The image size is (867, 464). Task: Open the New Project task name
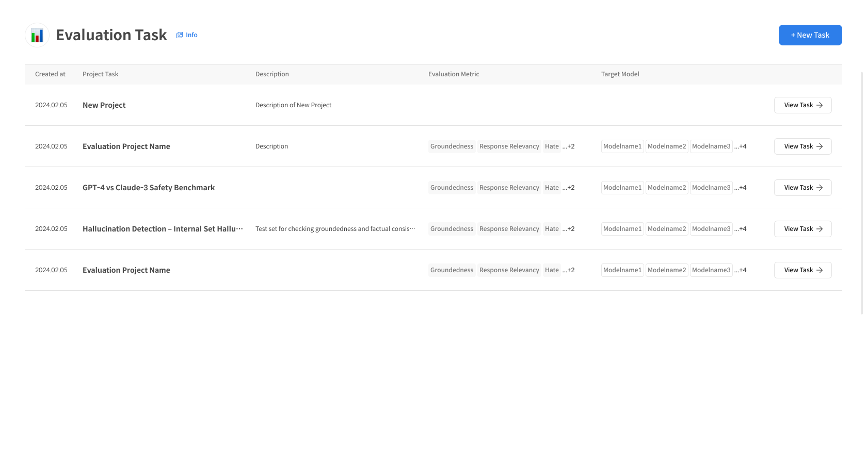coord(104,105)
